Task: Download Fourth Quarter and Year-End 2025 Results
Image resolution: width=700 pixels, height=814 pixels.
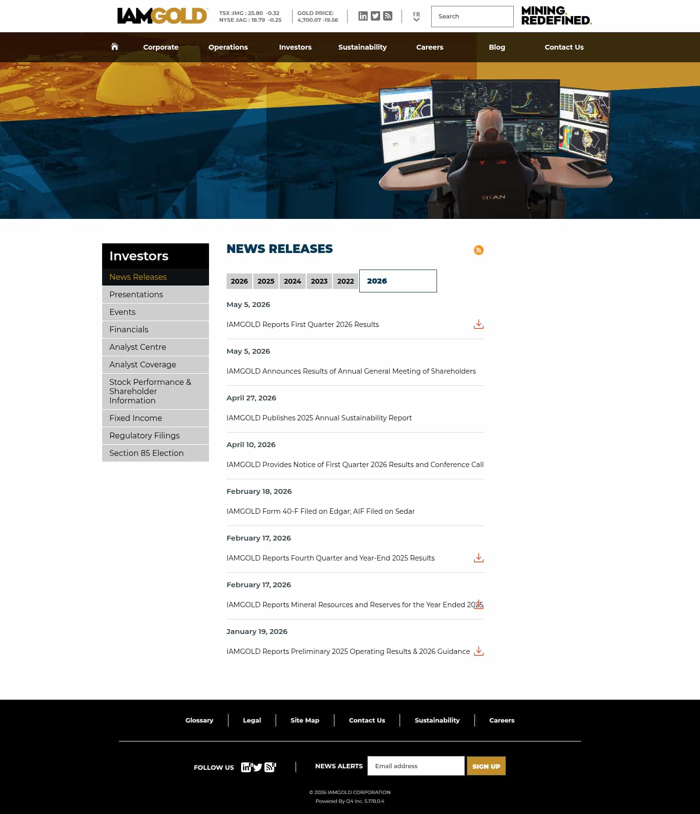Action: (x=479, y=558)
